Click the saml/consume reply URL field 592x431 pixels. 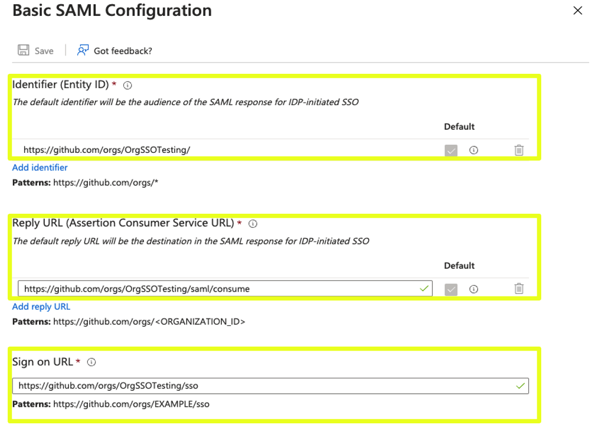coord(225,289)
